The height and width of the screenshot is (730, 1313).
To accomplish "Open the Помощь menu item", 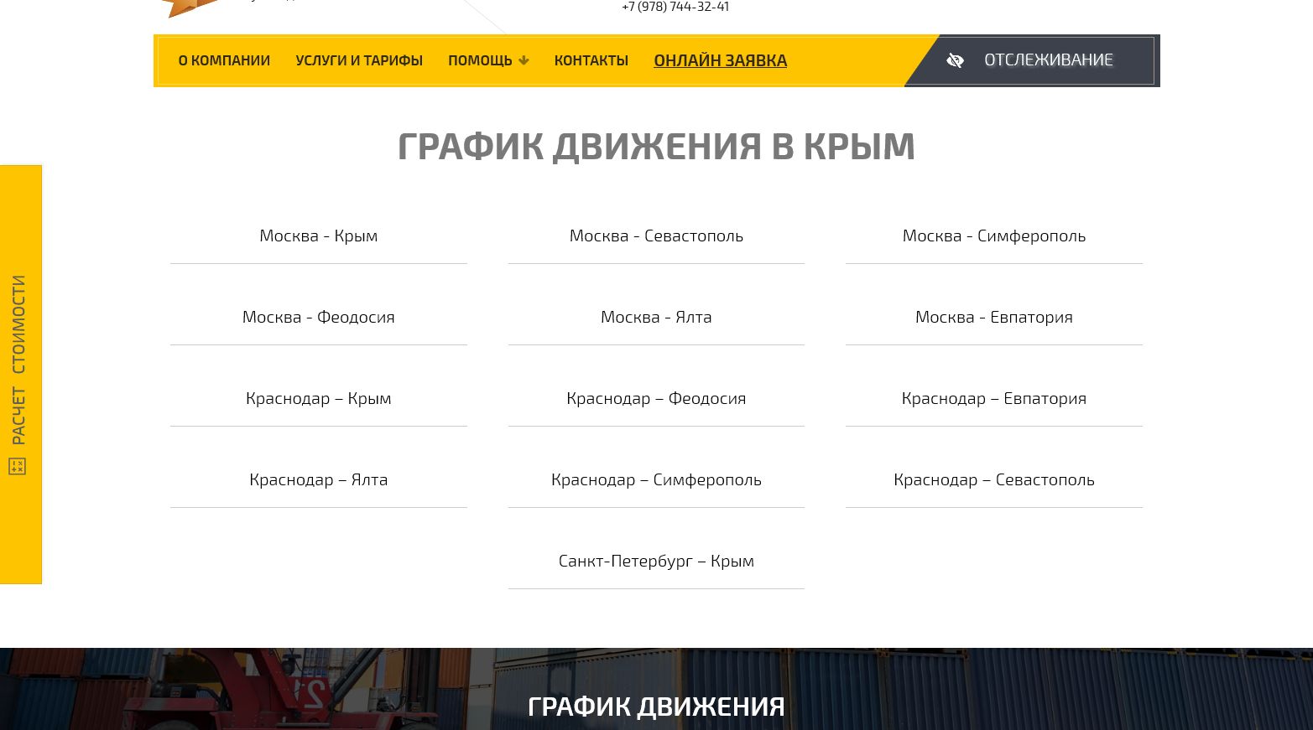I will click(480, 60).
